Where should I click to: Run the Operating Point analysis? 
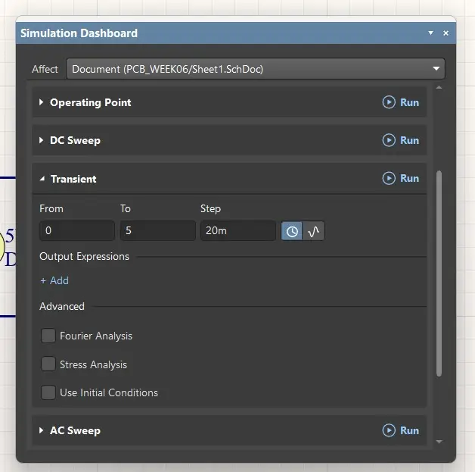(x=401, y=102)
